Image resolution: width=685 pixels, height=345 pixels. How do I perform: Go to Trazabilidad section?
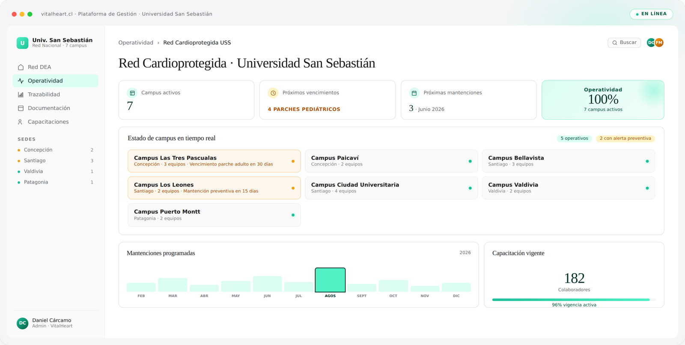tap(56, 94)
